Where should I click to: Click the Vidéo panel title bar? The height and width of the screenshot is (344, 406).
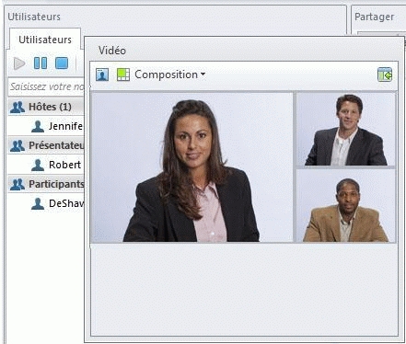pos(244,51)
